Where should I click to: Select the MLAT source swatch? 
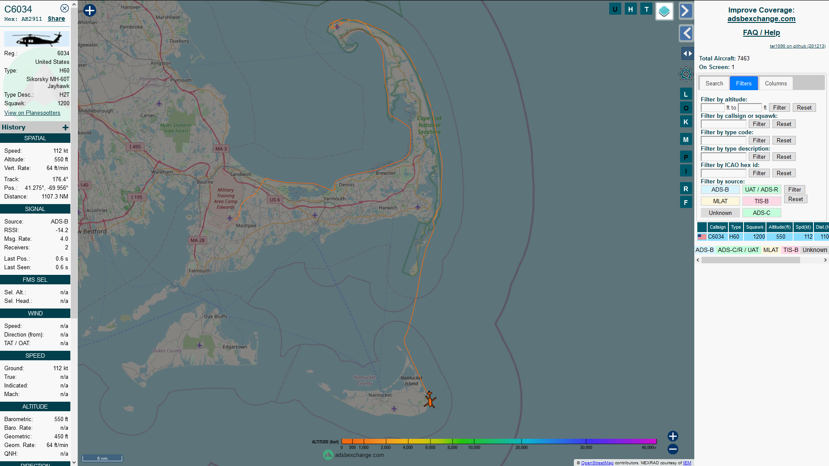[720, 201]
